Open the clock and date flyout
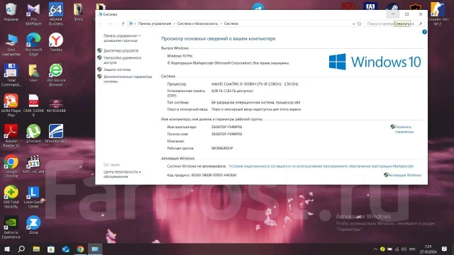The image size is (454, 255). (428, 249)
